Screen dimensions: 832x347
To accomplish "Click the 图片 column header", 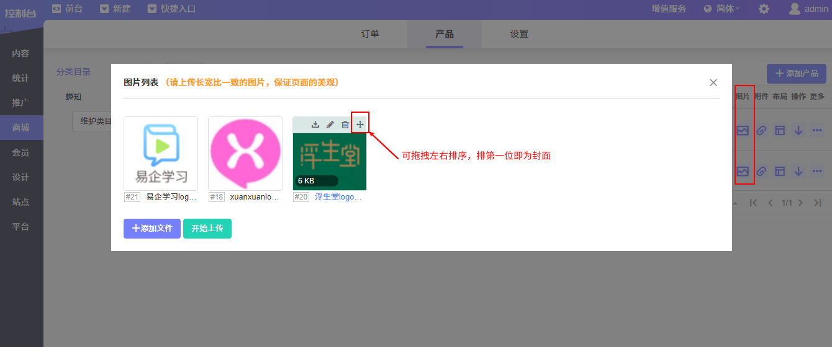I will [x=743, y=97].
